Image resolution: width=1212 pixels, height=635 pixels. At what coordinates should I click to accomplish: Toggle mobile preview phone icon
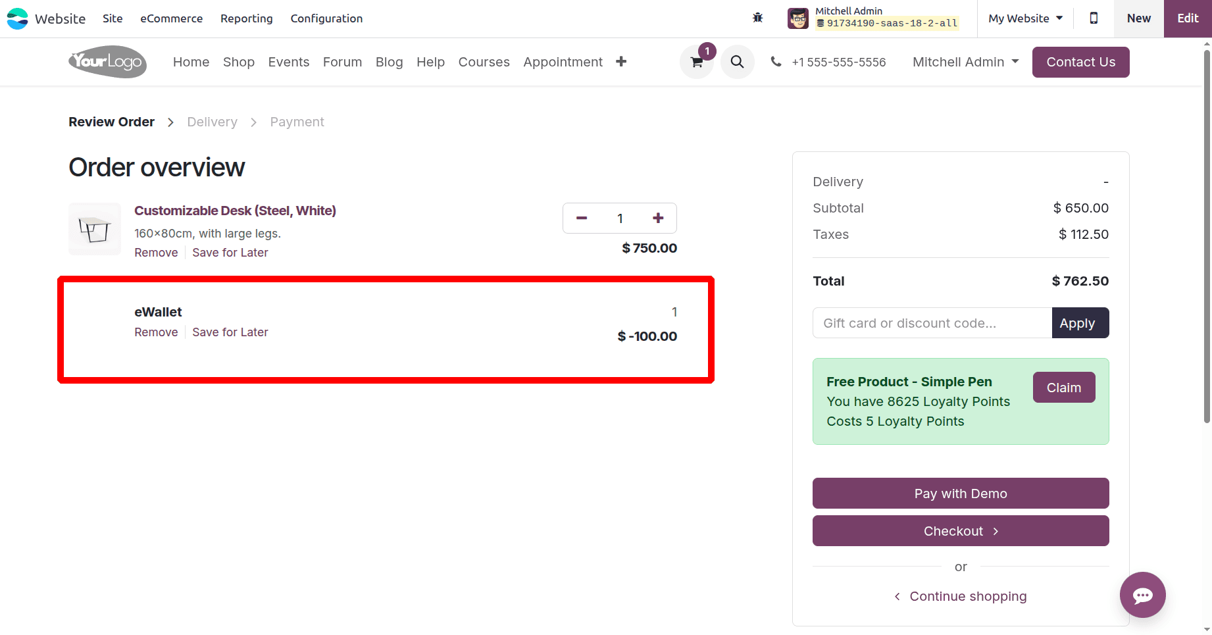pyautogui.click(x=1094, y=18)
